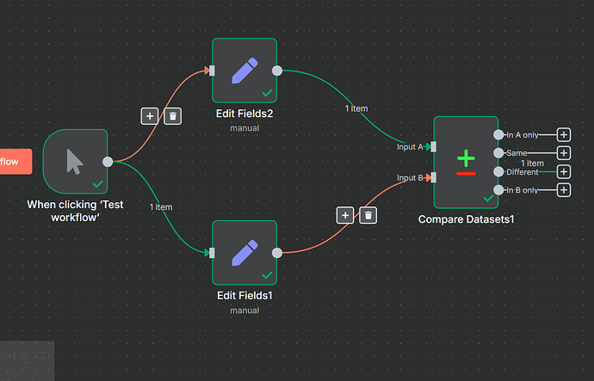
Task: Click the 1 item label near Edit Fields2 output
Action: [x=356, y=108]
